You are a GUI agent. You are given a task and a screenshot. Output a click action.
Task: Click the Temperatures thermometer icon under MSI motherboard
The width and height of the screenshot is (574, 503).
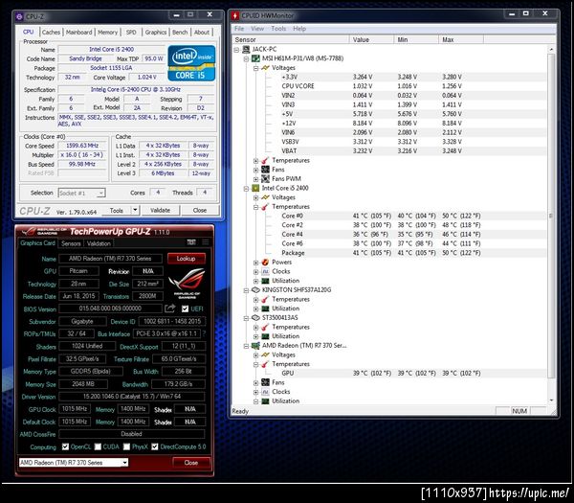click(266, 160)
